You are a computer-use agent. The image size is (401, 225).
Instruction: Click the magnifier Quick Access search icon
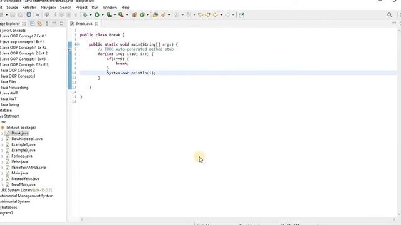[x=390, y=15]
